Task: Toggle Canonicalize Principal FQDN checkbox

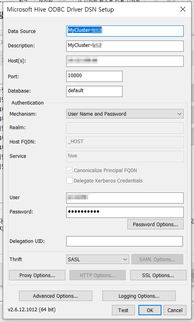Action: pos(69,170)
